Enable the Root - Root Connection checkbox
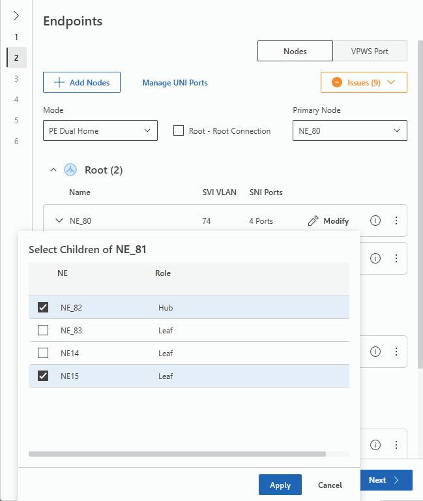423x501 pixels. [179, 130]
